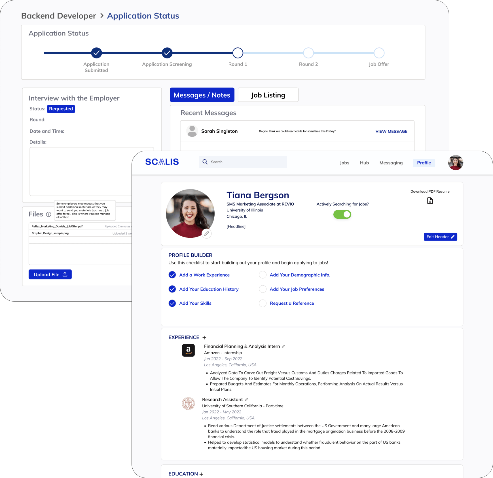
Task: Click the Application Screening step marker
Action: (167, 53)
